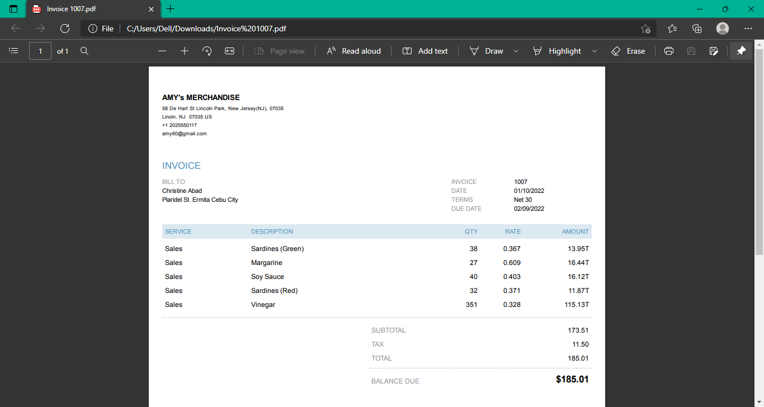
Task: Click the Read aloud button
Action: (x=353, y=51)
